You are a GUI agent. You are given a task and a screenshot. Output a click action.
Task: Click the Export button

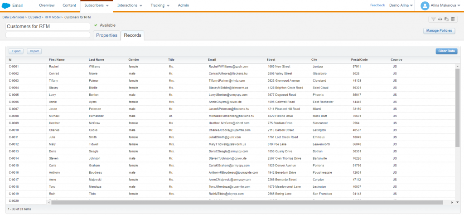(16, 51)
